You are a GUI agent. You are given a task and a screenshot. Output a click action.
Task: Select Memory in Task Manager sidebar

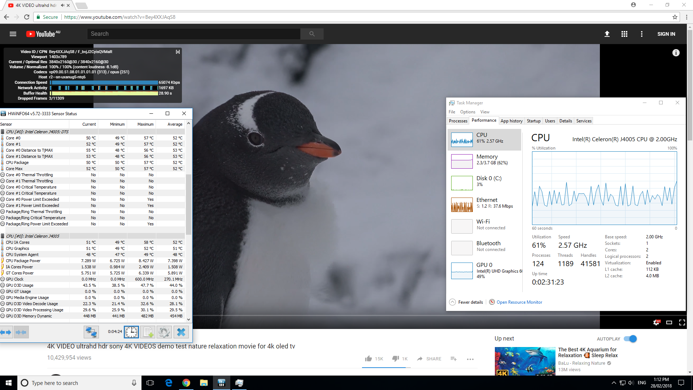pos(484,161)
